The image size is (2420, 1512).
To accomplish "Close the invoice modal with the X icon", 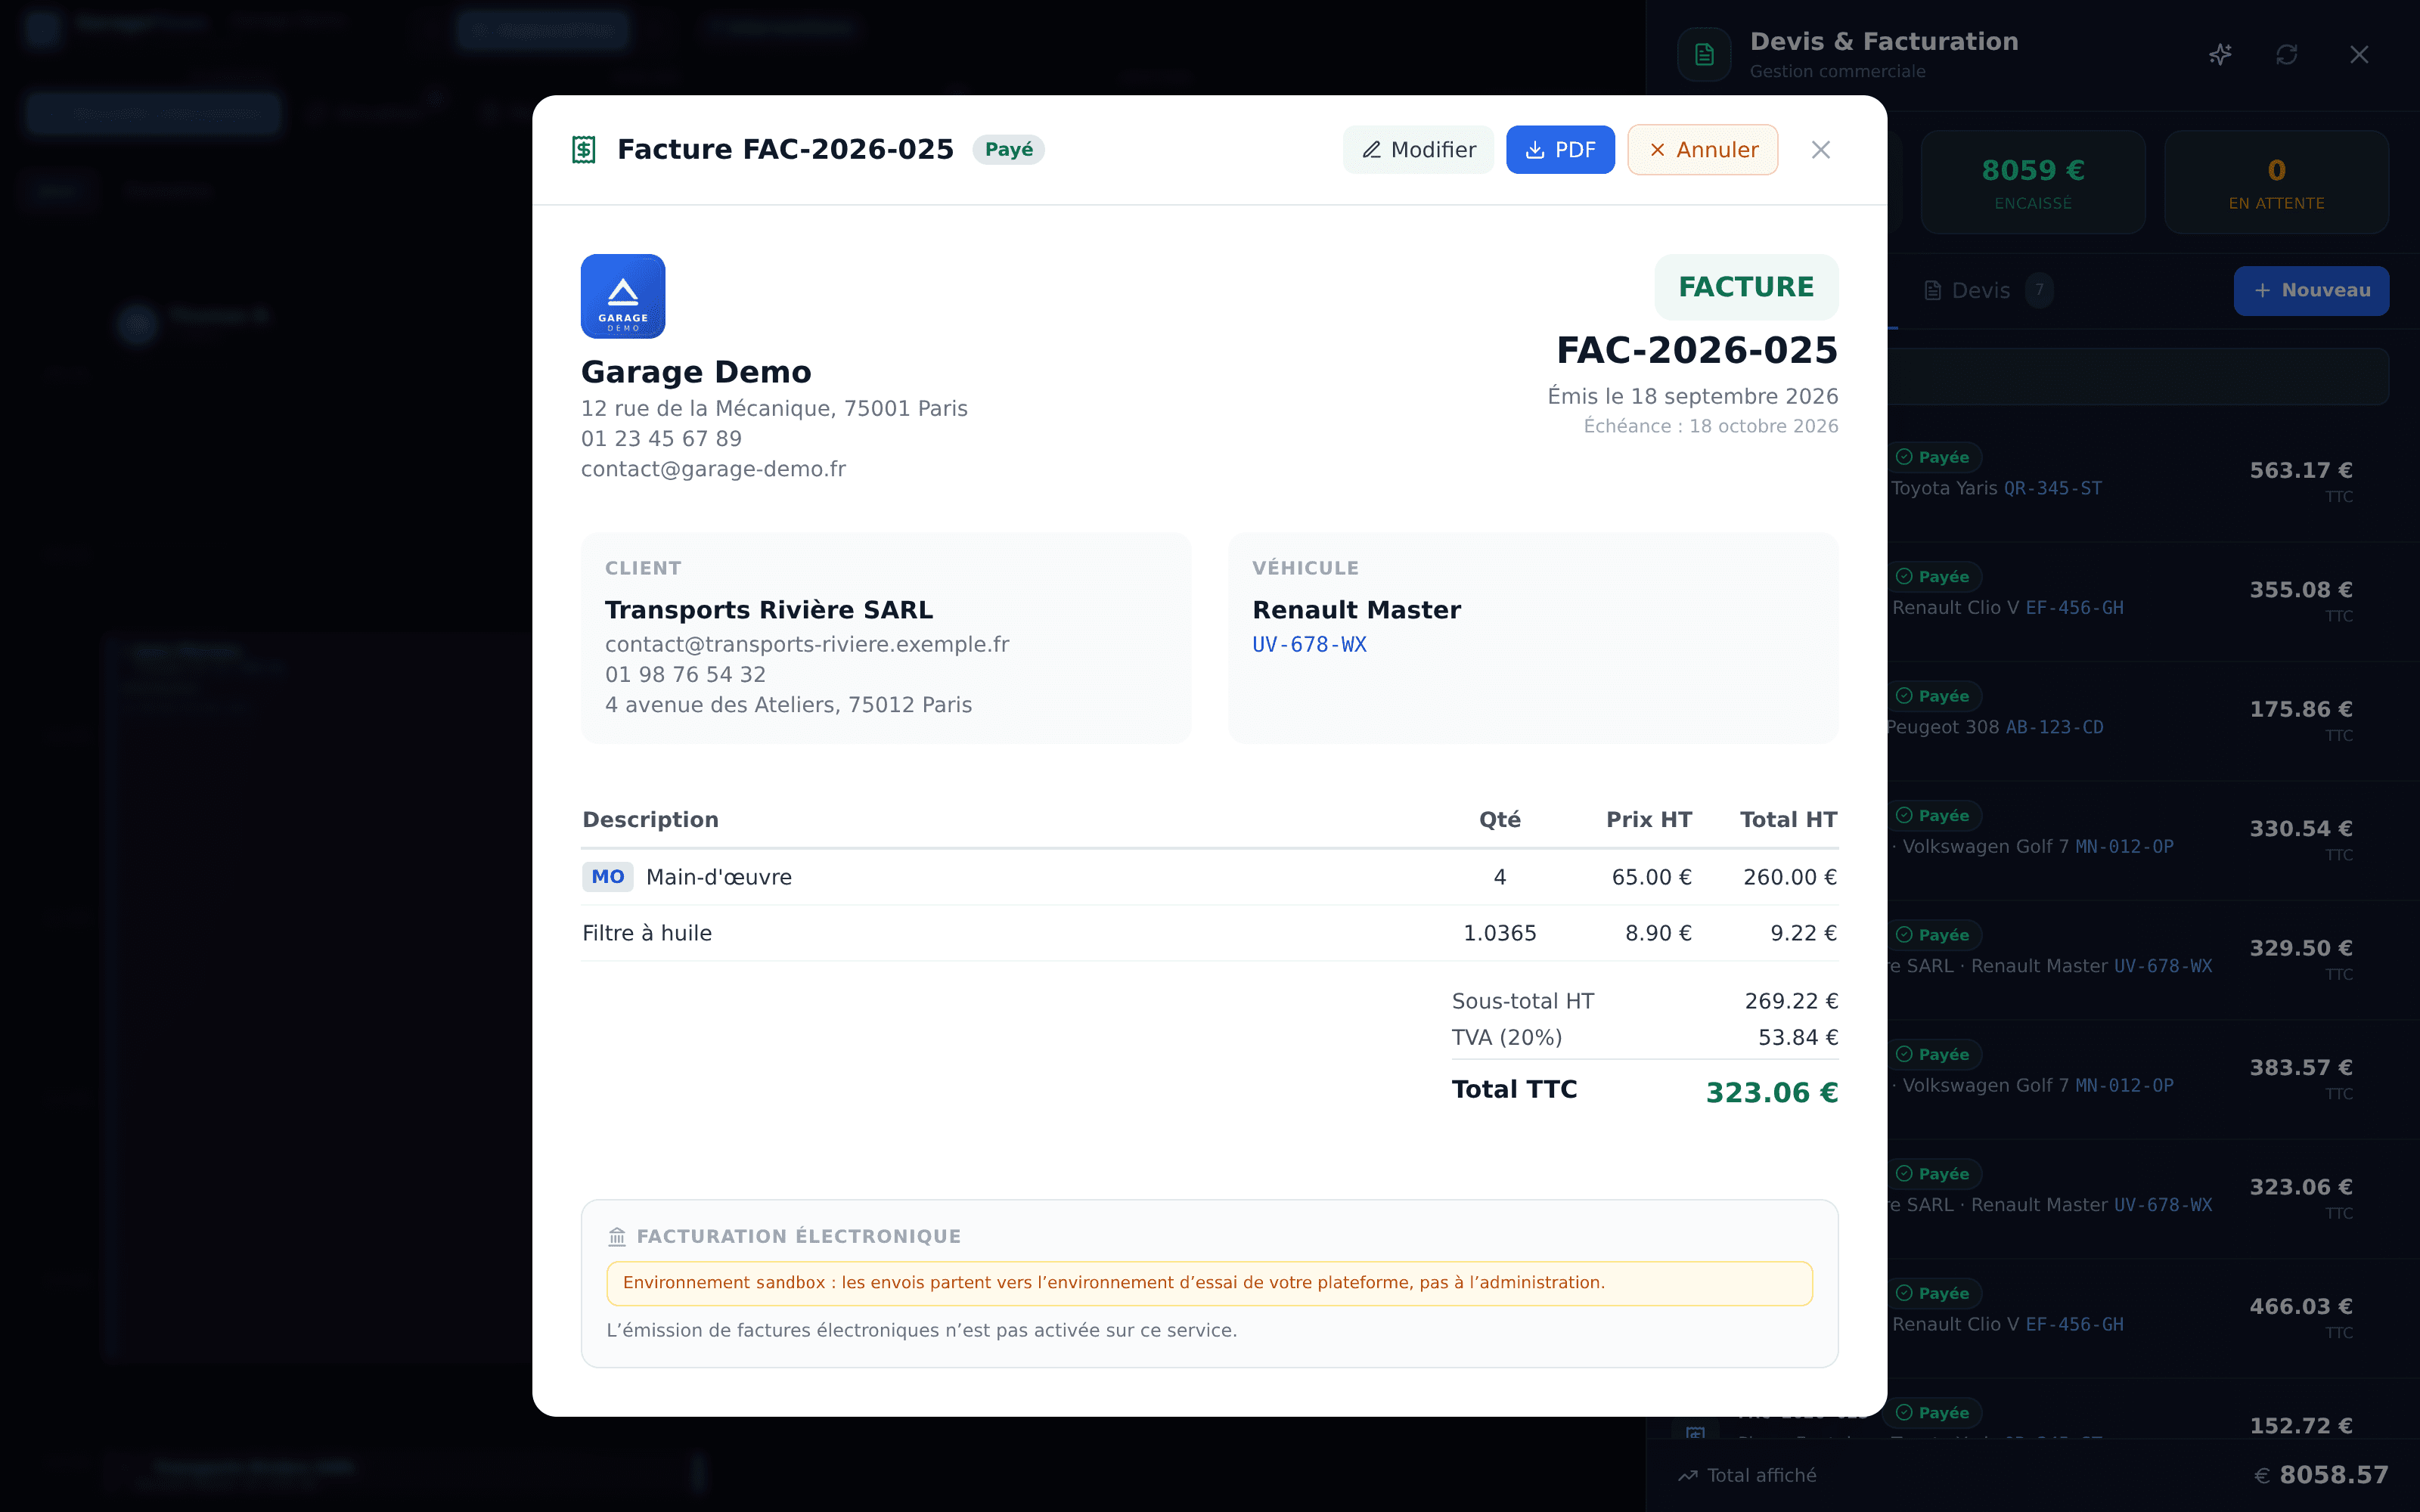I will 1820,150.
